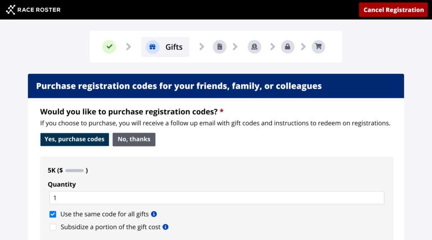Show info for same code option
The width and height of the screenshot is (432, 240).
click(x=154, y=214)
